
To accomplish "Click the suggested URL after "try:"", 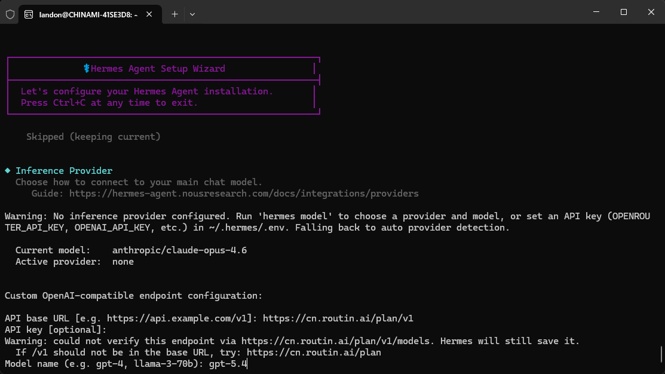I will click(x=314, y=352).
